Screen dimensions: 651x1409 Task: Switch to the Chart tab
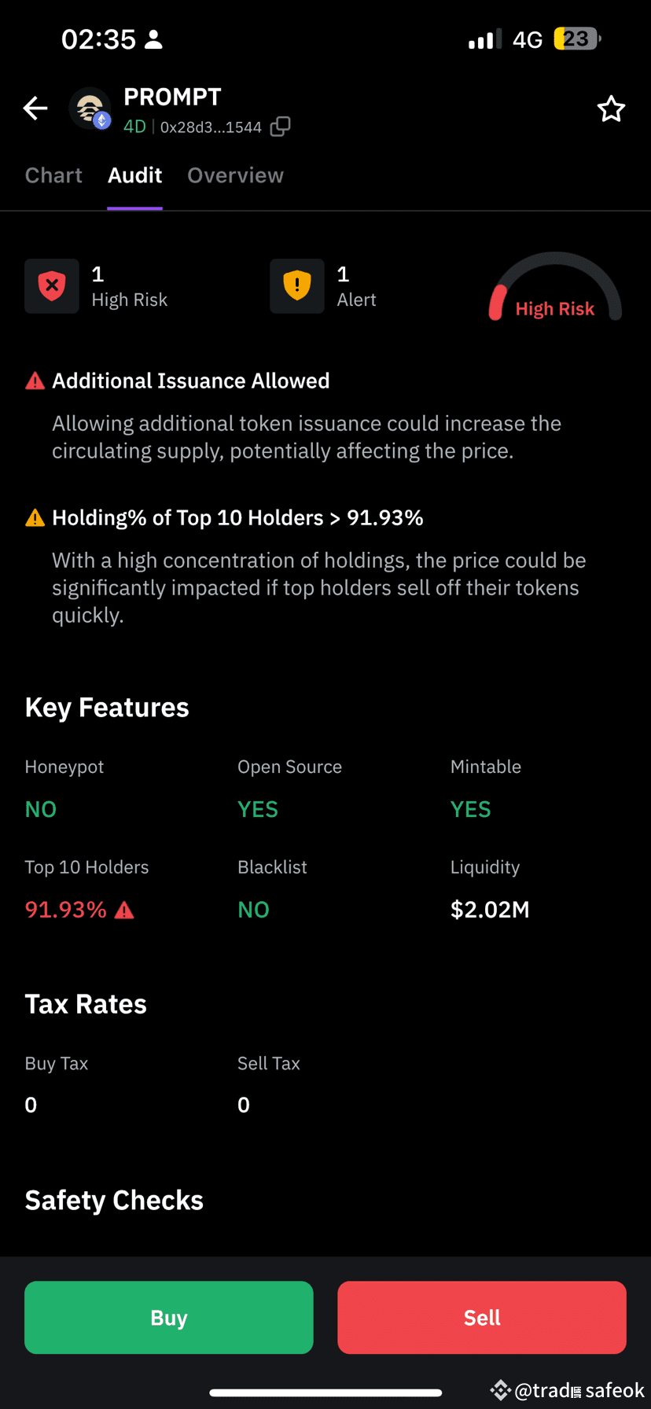tap(53, 175)
